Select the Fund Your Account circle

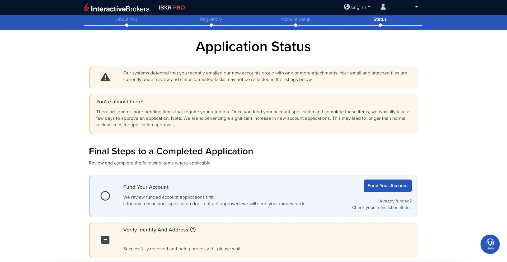tap(105, 196)
